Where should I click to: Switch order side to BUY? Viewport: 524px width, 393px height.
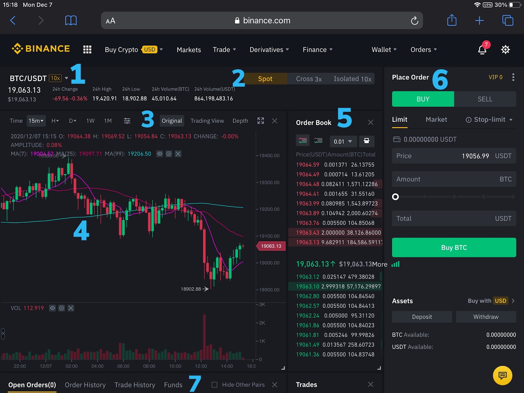pyautogui.click(x=423, y=99)
